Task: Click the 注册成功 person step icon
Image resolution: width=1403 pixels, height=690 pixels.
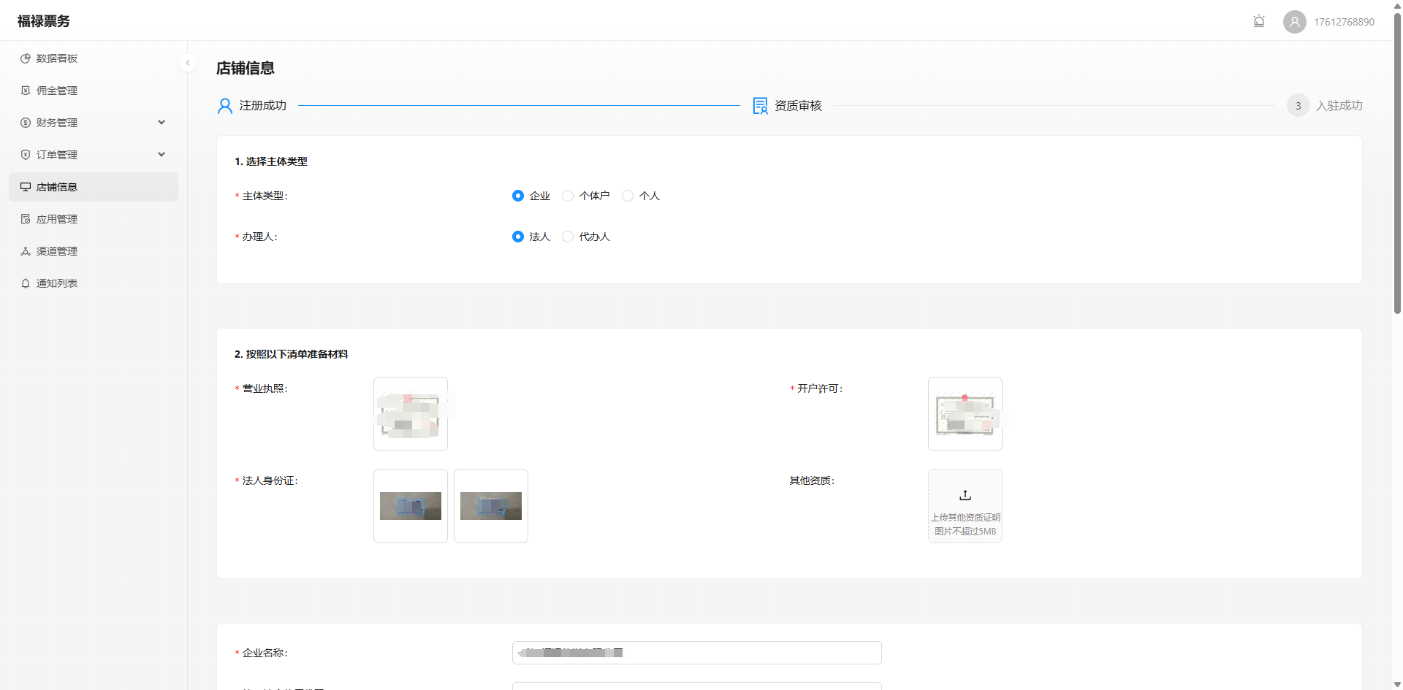Action: coord(225,106)
